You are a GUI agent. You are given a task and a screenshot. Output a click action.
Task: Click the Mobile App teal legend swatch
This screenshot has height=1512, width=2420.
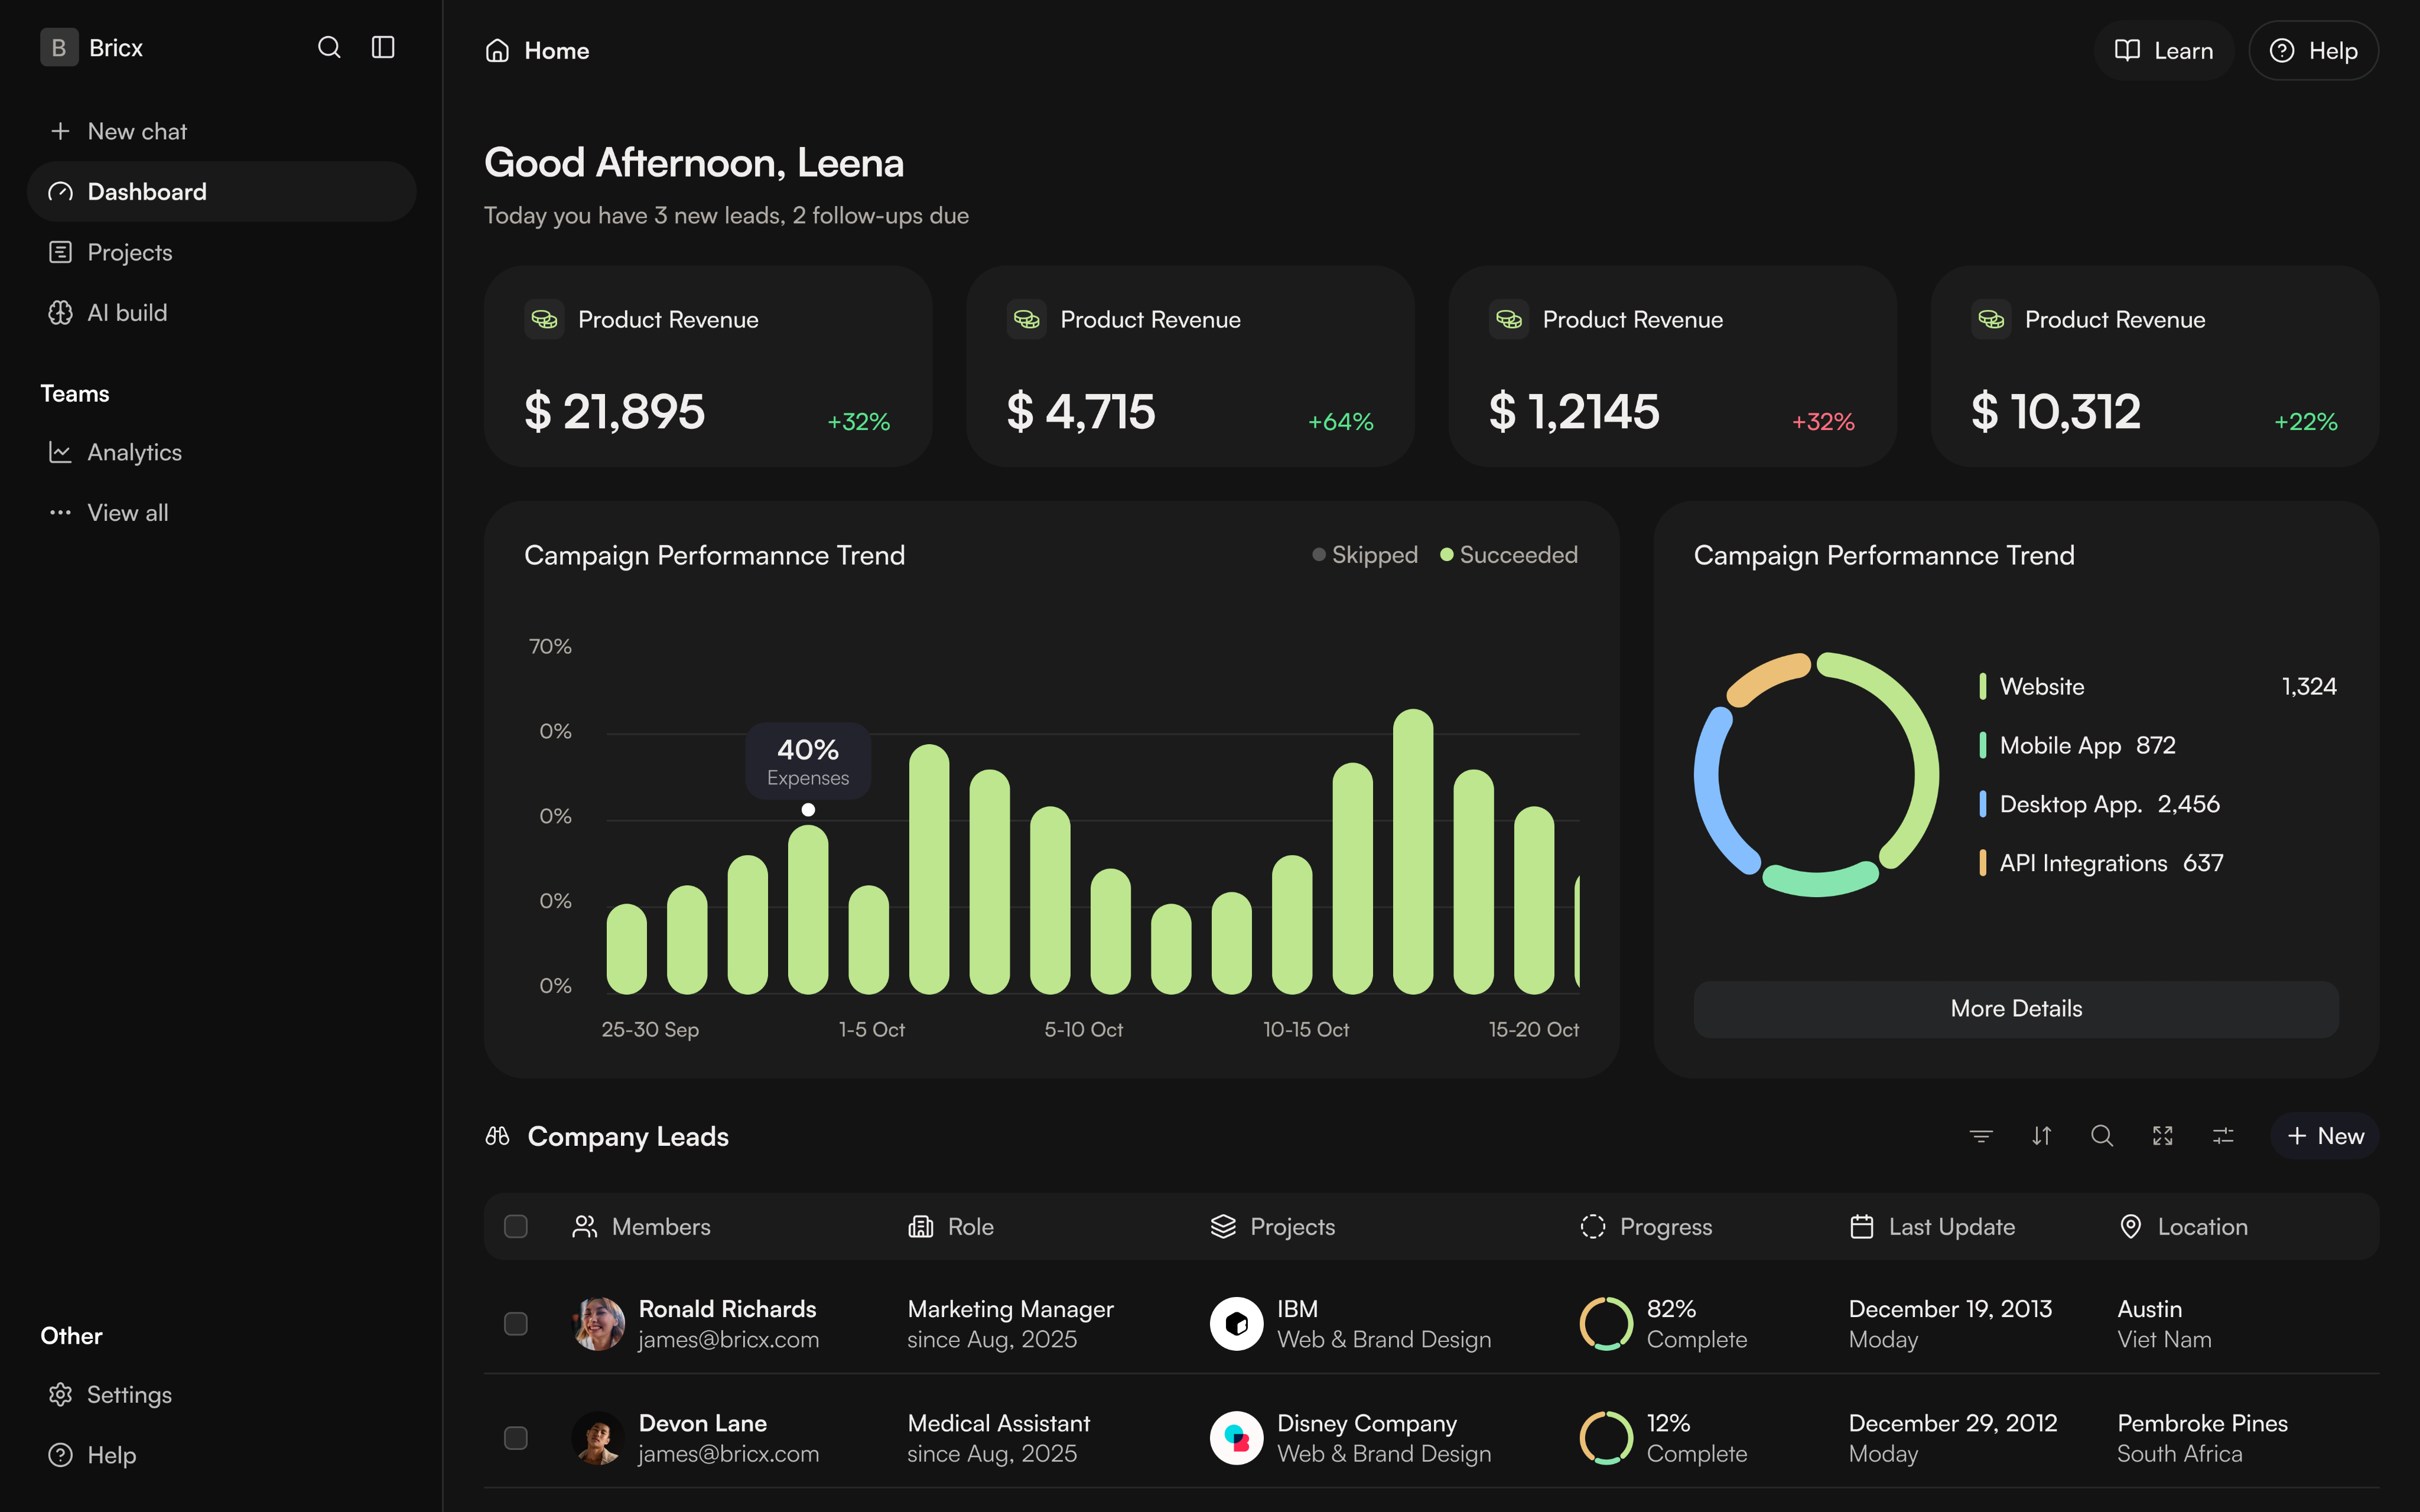(1983, 746)
